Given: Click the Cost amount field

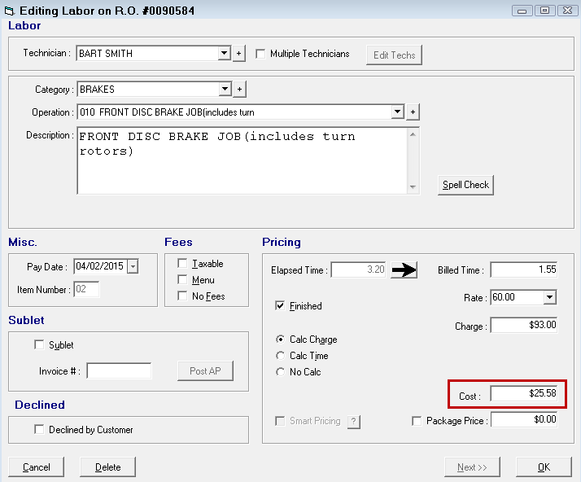Looking at the screenshot, I should pyautogui.click(x=524, y=393).
